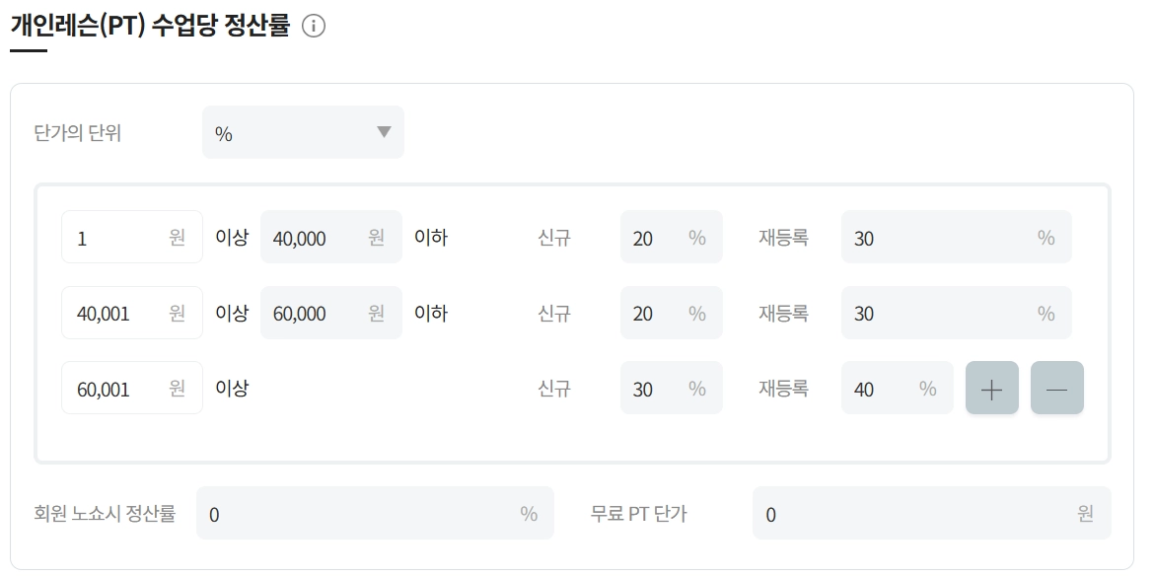The width and height of the screenshot is (1155, 576).
Task: Click the 개인레슨(PT) 수업당 정산률 heading
Action: point(150,26)
